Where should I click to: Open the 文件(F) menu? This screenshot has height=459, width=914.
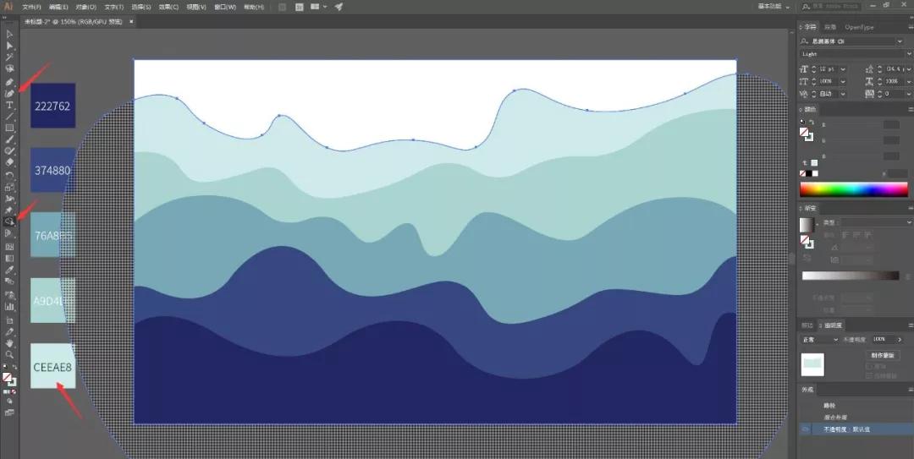pos(33,7)
